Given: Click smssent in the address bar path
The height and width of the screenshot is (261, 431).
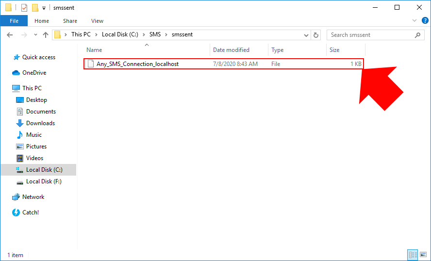Looking at the screenshot, I should (182, 34).
